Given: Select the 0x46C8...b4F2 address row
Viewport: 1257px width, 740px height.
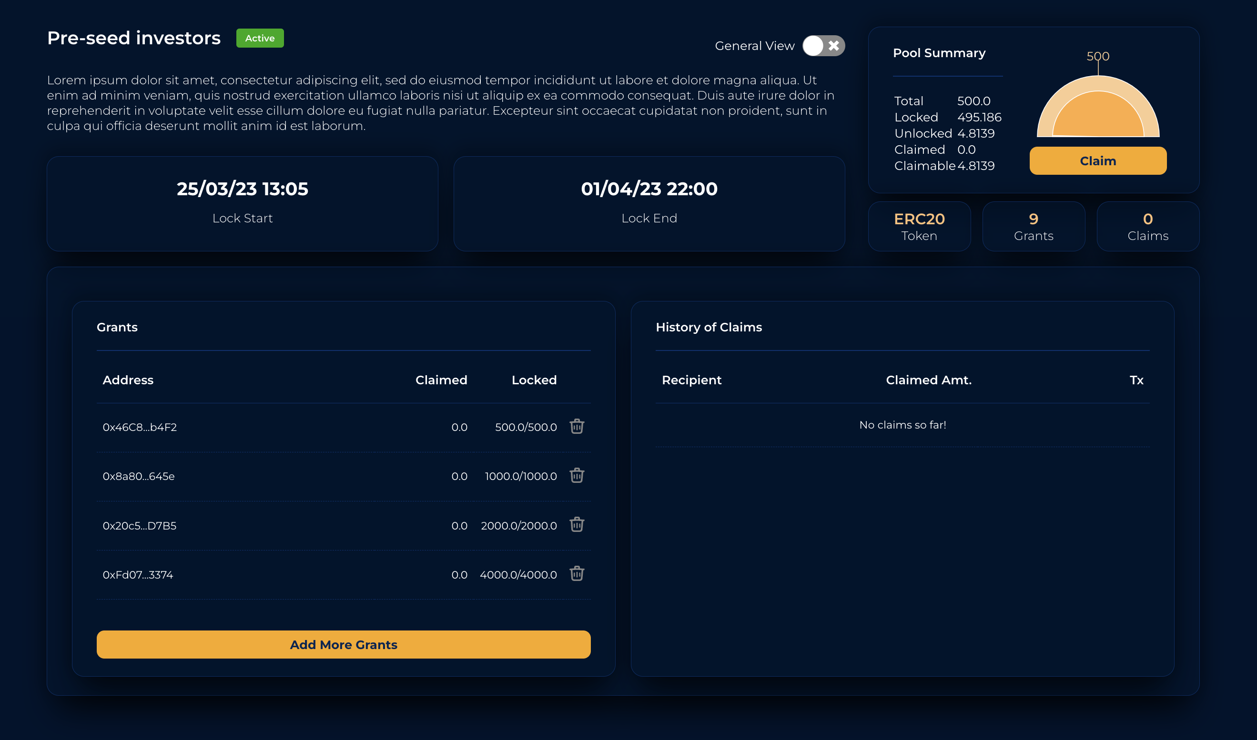Looking at the screenshot, I should (140, 427).
